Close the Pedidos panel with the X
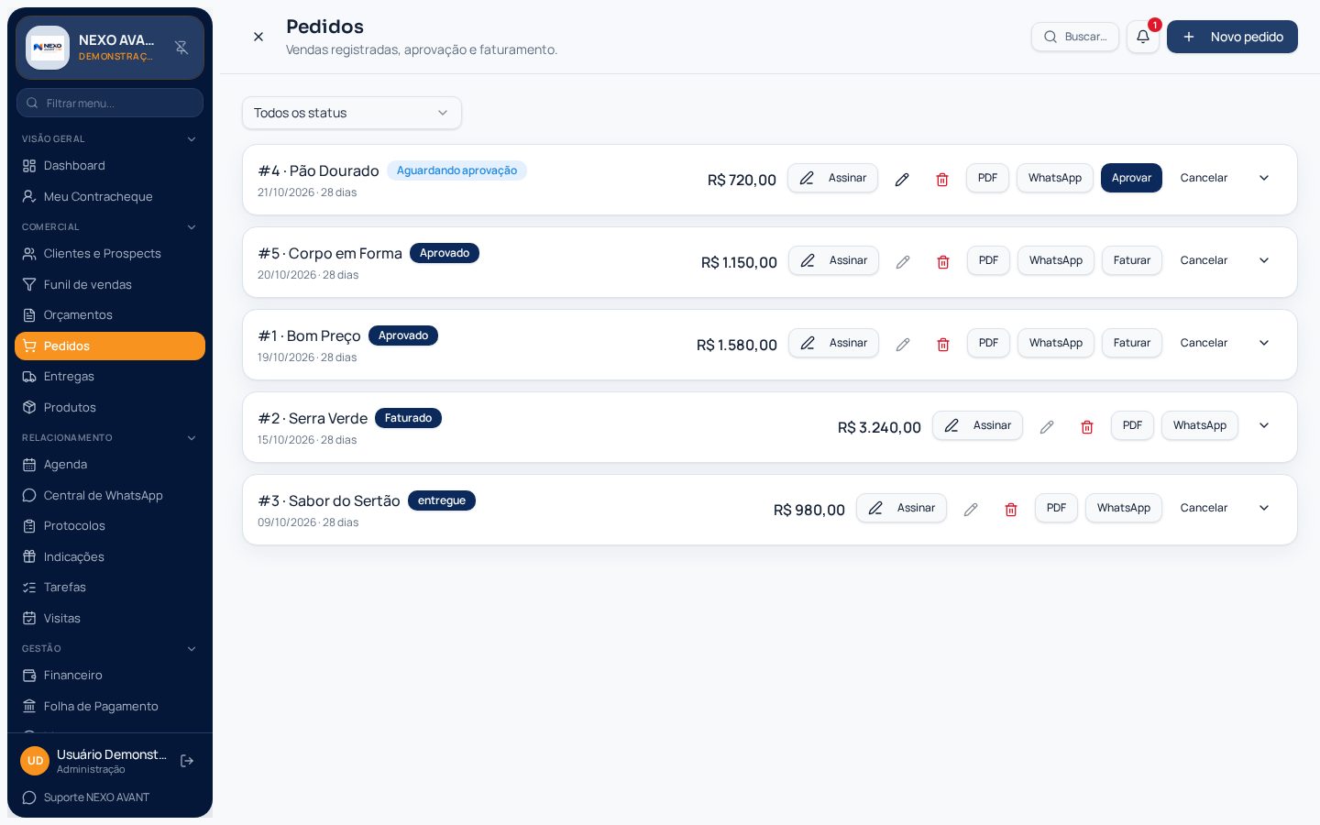The image size is (1320, 825). tap(258, 37)
